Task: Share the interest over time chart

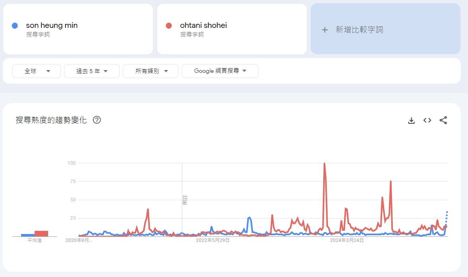Action: point(443,120)
